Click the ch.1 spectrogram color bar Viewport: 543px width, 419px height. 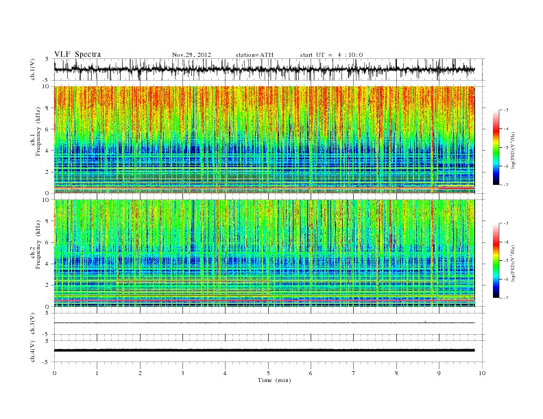click(x=496, y=147)
